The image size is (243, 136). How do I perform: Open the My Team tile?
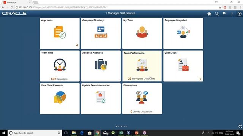[x=142, y=33]
